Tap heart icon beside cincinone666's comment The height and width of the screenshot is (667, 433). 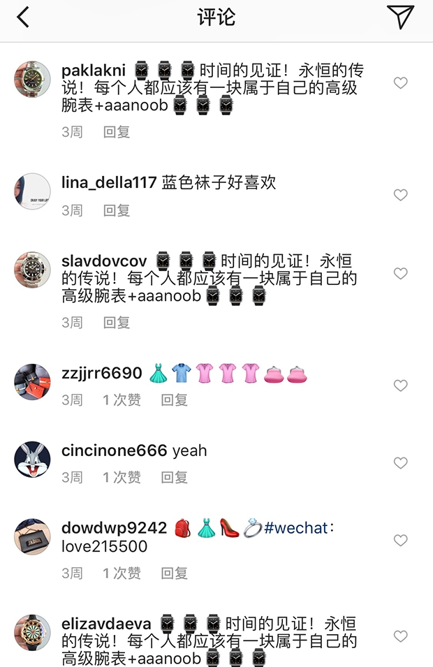click(401, 463)
